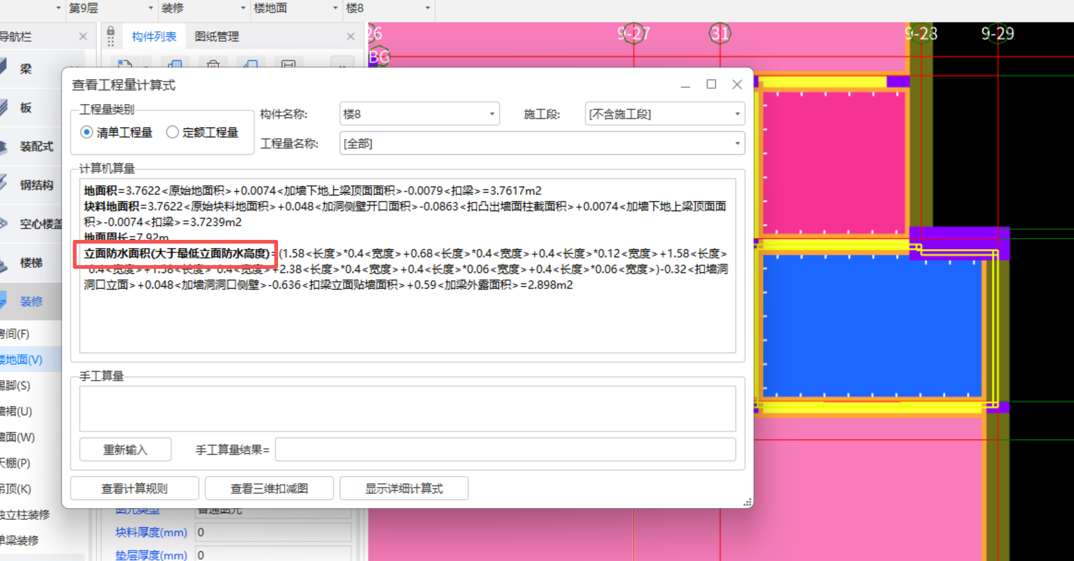Click the 显示详细计算式 button
Image resolution: width=1074 pixels, height=561 pixels.
[404, 488]
